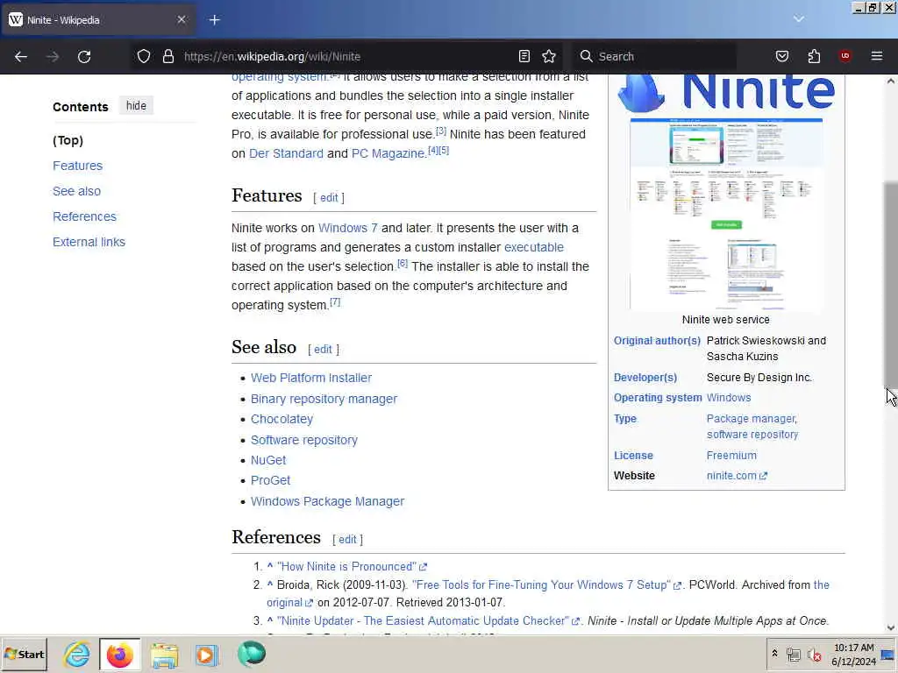This screenshot has width=898, height=673.
Task: Edit the Features section
Action: [329, 198]
